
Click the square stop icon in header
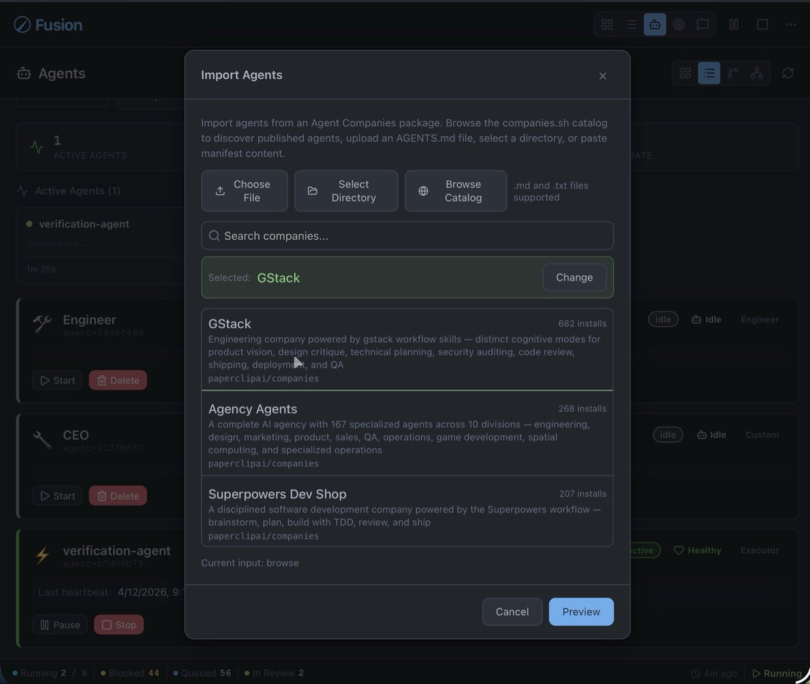(x=763, y=25)
